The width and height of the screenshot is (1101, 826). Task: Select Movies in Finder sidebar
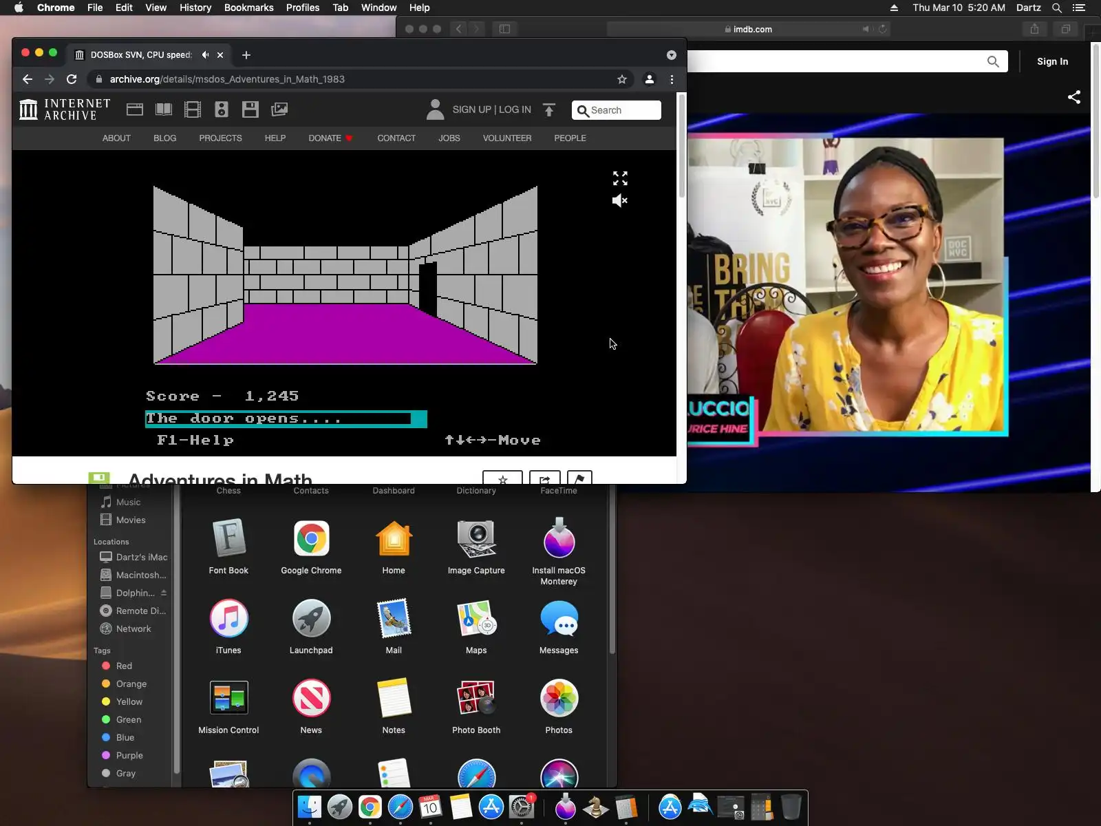click(x=131, y=520)
